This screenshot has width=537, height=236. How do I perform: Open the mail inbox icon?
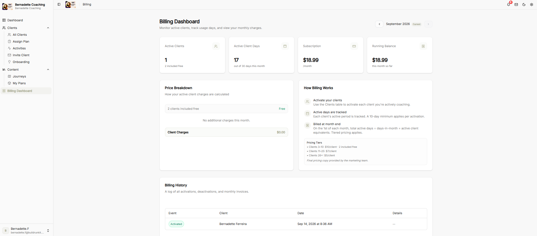coord(516,5)
